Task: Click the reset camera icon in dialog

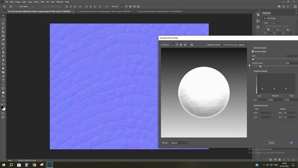Action: 192,45
